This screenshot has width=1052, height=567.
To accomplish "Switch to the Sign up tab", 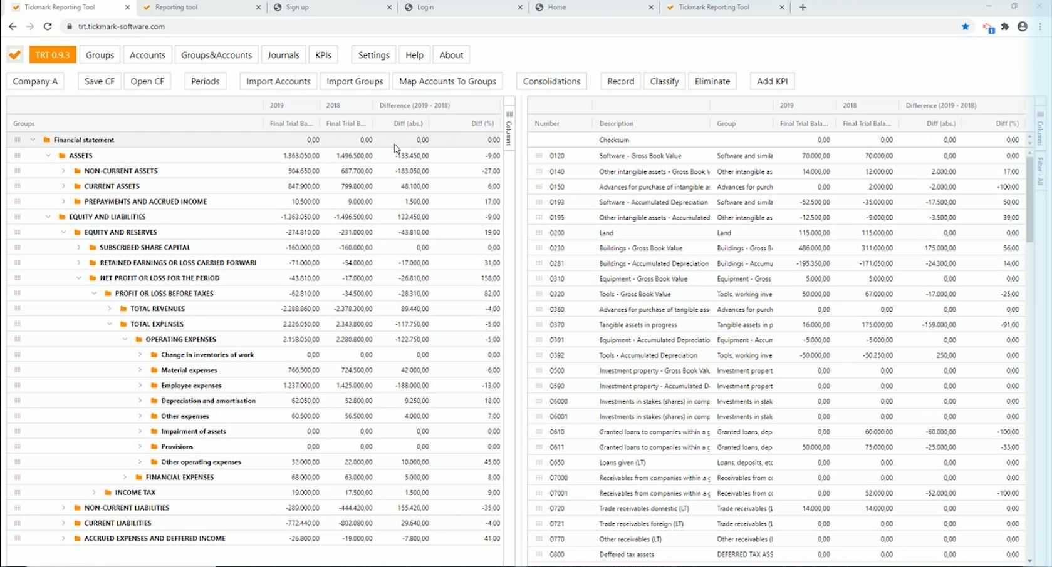I will coord(333,8).
